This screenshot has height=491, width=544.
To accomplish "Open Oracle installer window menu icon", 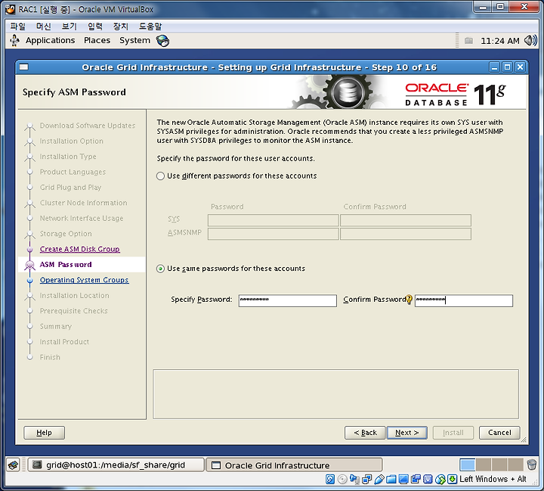I will coord(23,67).
